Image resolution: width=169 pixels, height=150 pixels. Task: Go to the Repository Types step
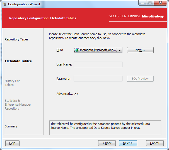(16, 39)
